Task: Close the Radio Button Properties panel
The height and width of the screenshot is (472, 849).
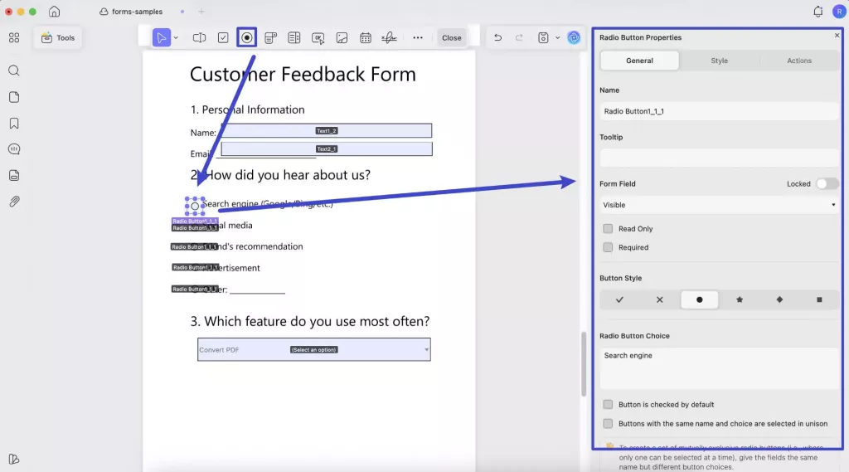Action: click(837, 35)
